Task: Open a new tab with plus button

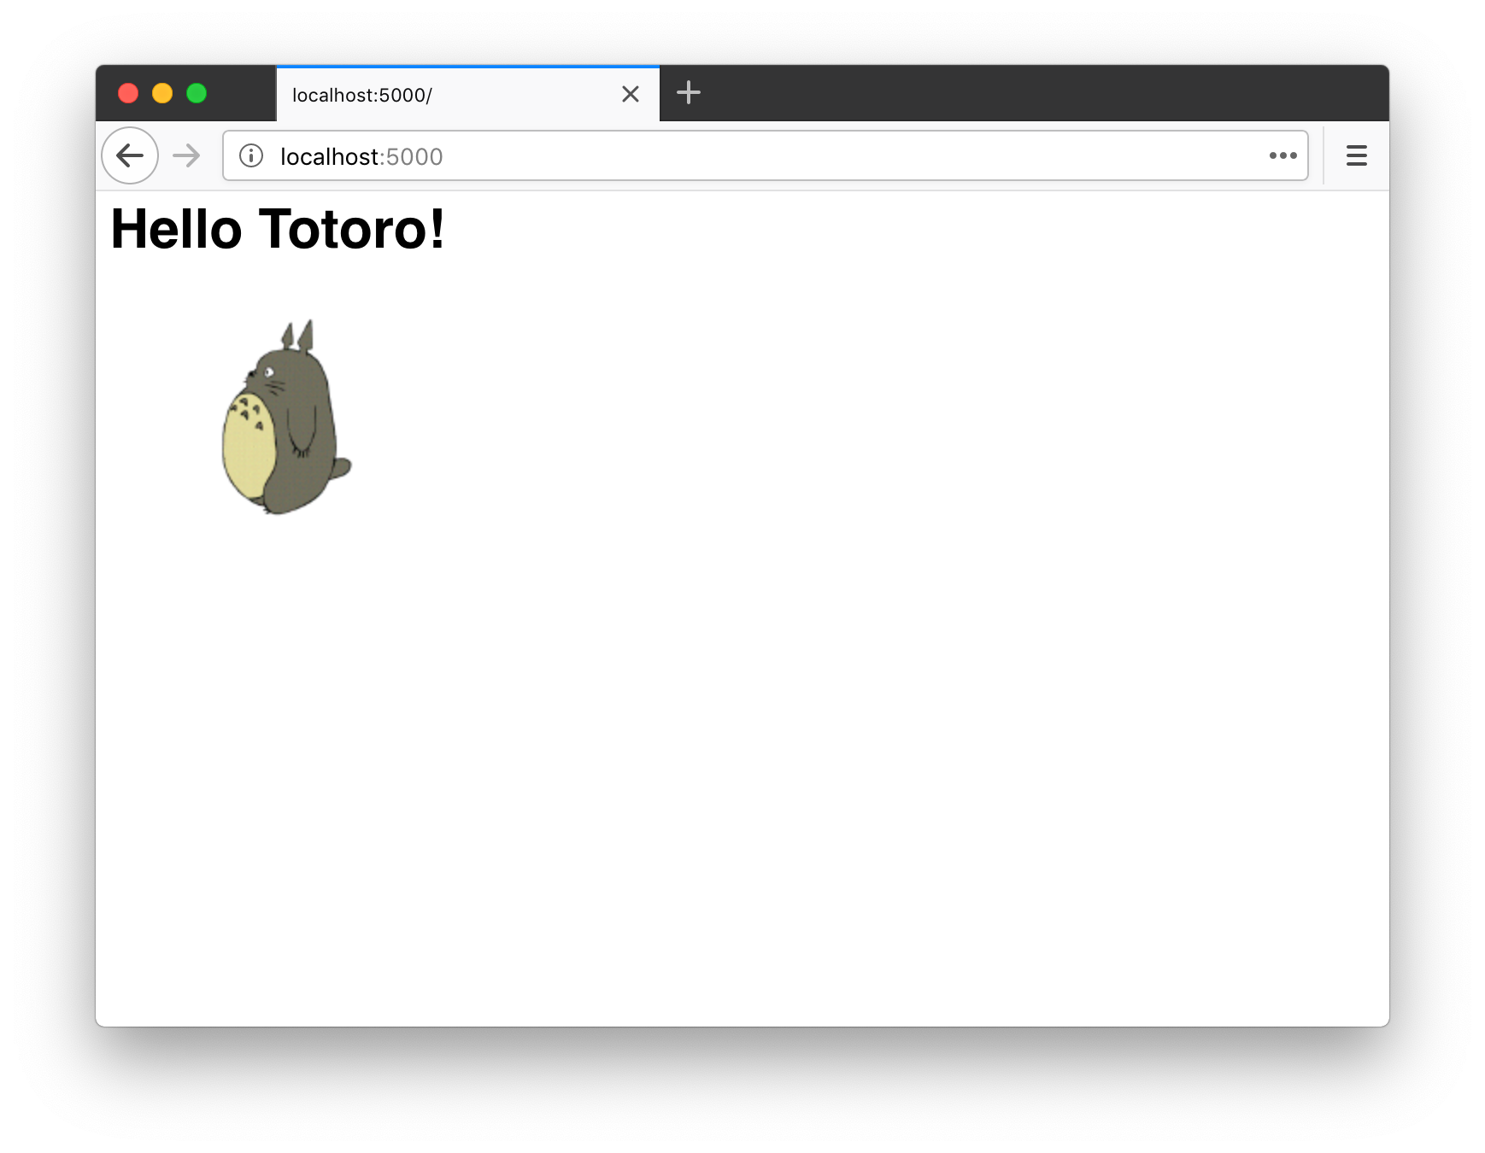Action: click(688, 92)
